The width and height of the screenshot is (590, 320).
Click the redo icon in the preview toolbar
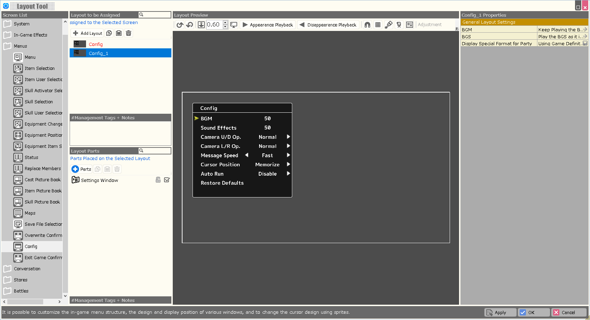click(190, 25)
